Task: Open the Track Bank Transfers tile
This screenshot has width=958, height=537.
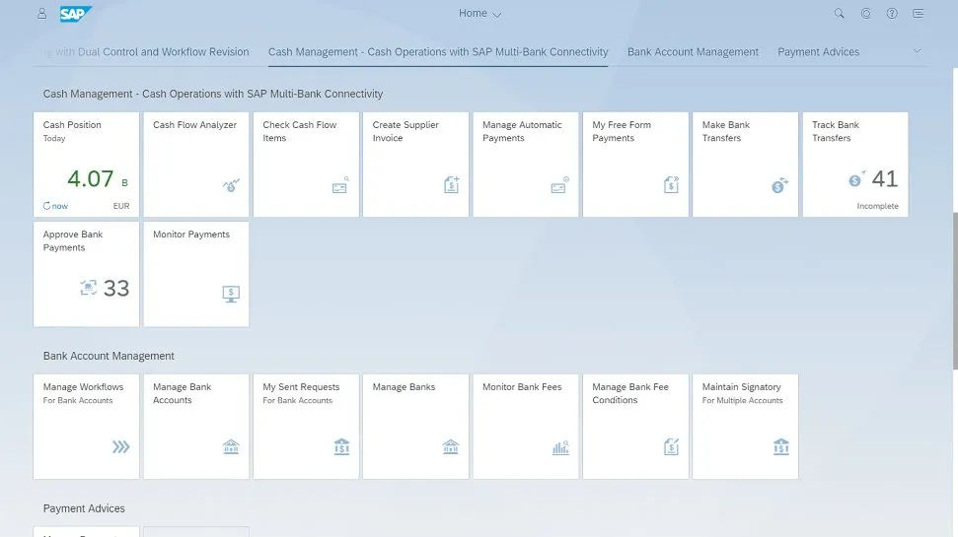Action: point(854,165)
